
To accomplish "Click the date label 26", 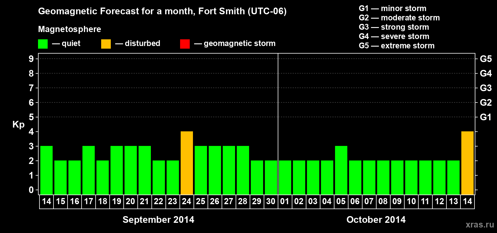I will [215, 202].
